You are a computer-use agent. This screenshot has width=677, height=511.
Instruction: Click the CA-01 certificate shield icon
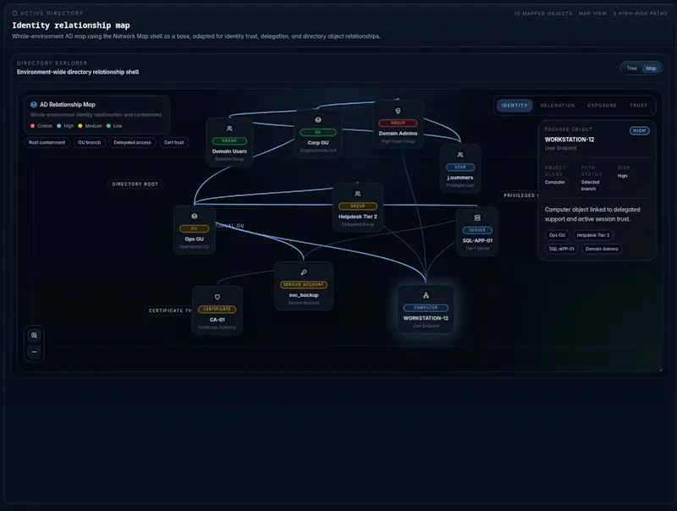pyautogui.click(x=217, y=297)
